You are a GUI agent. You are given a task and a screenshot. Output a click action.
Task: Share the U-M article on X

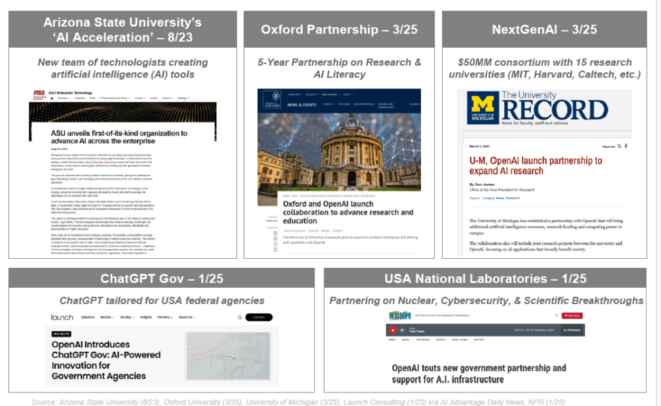coord(619,147)
